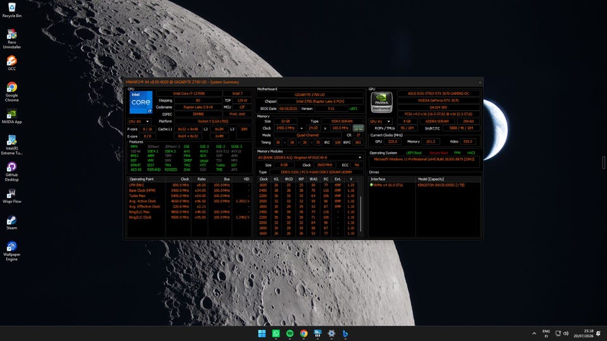Select the Wallpaper Engine desktop shortcut
The width and height of the screenshot is (607, 341).
click(x=11, y=251)
